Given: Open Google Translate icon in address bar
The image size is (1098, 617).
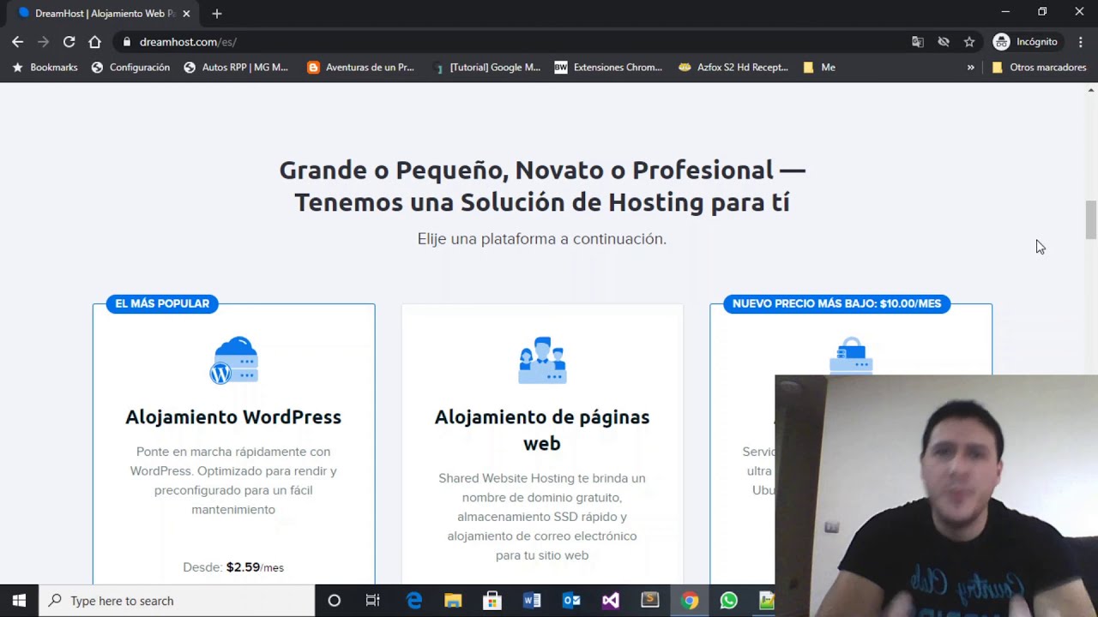Looking at the screenshot, I should (x=918, y=41).
